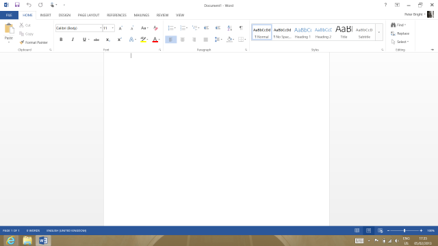Toggle Italic formatting
Screen dimensions: 438x246
[73, 40]
